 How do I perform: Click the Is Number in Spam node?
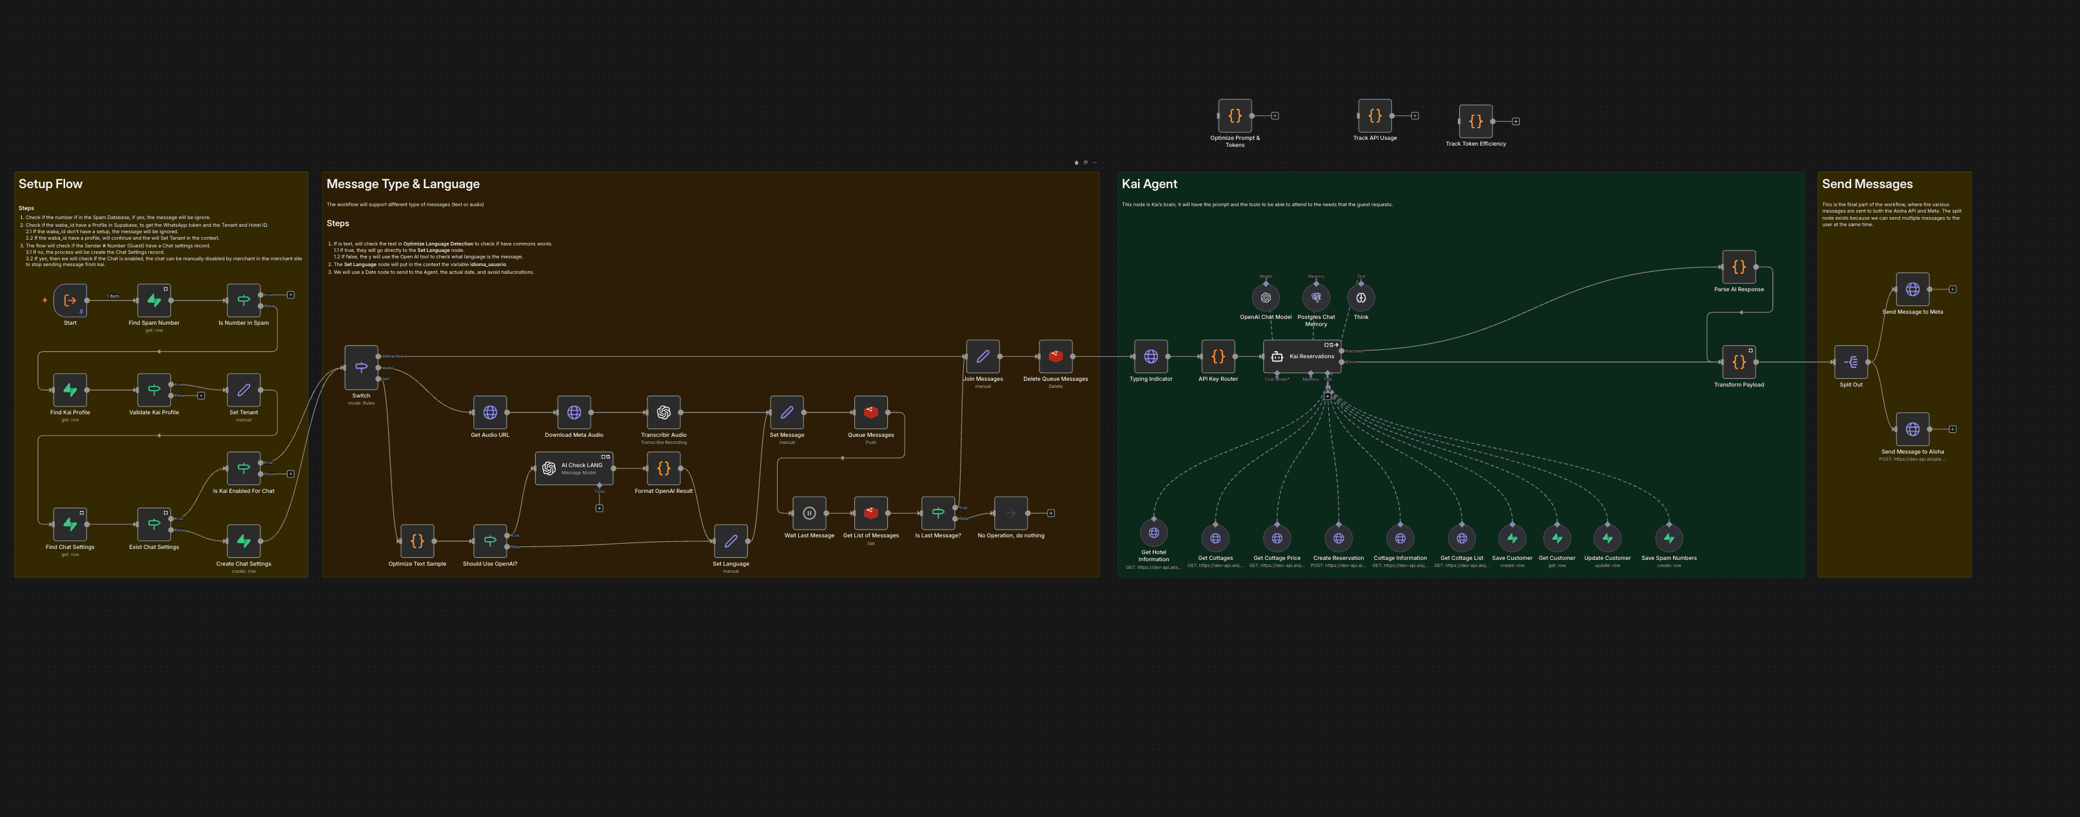244,300
